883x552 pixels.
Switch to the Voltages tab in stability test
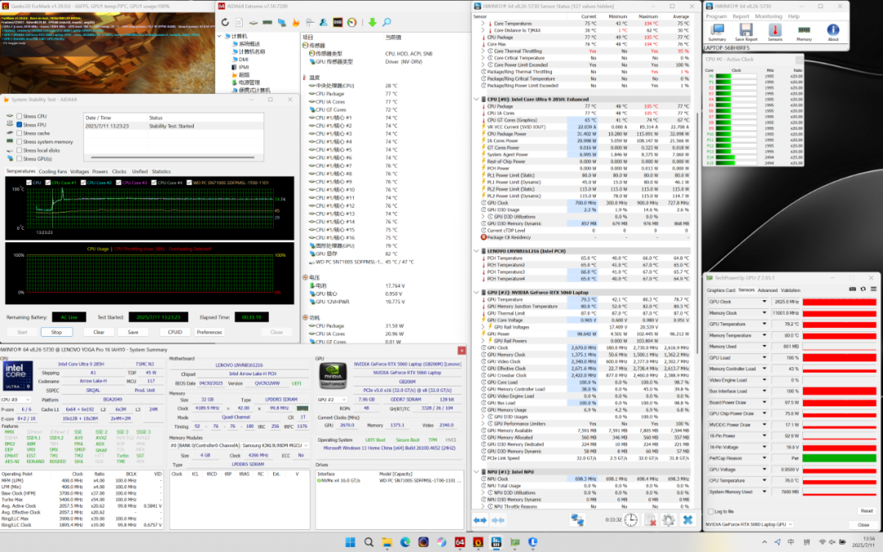point(79,172)
